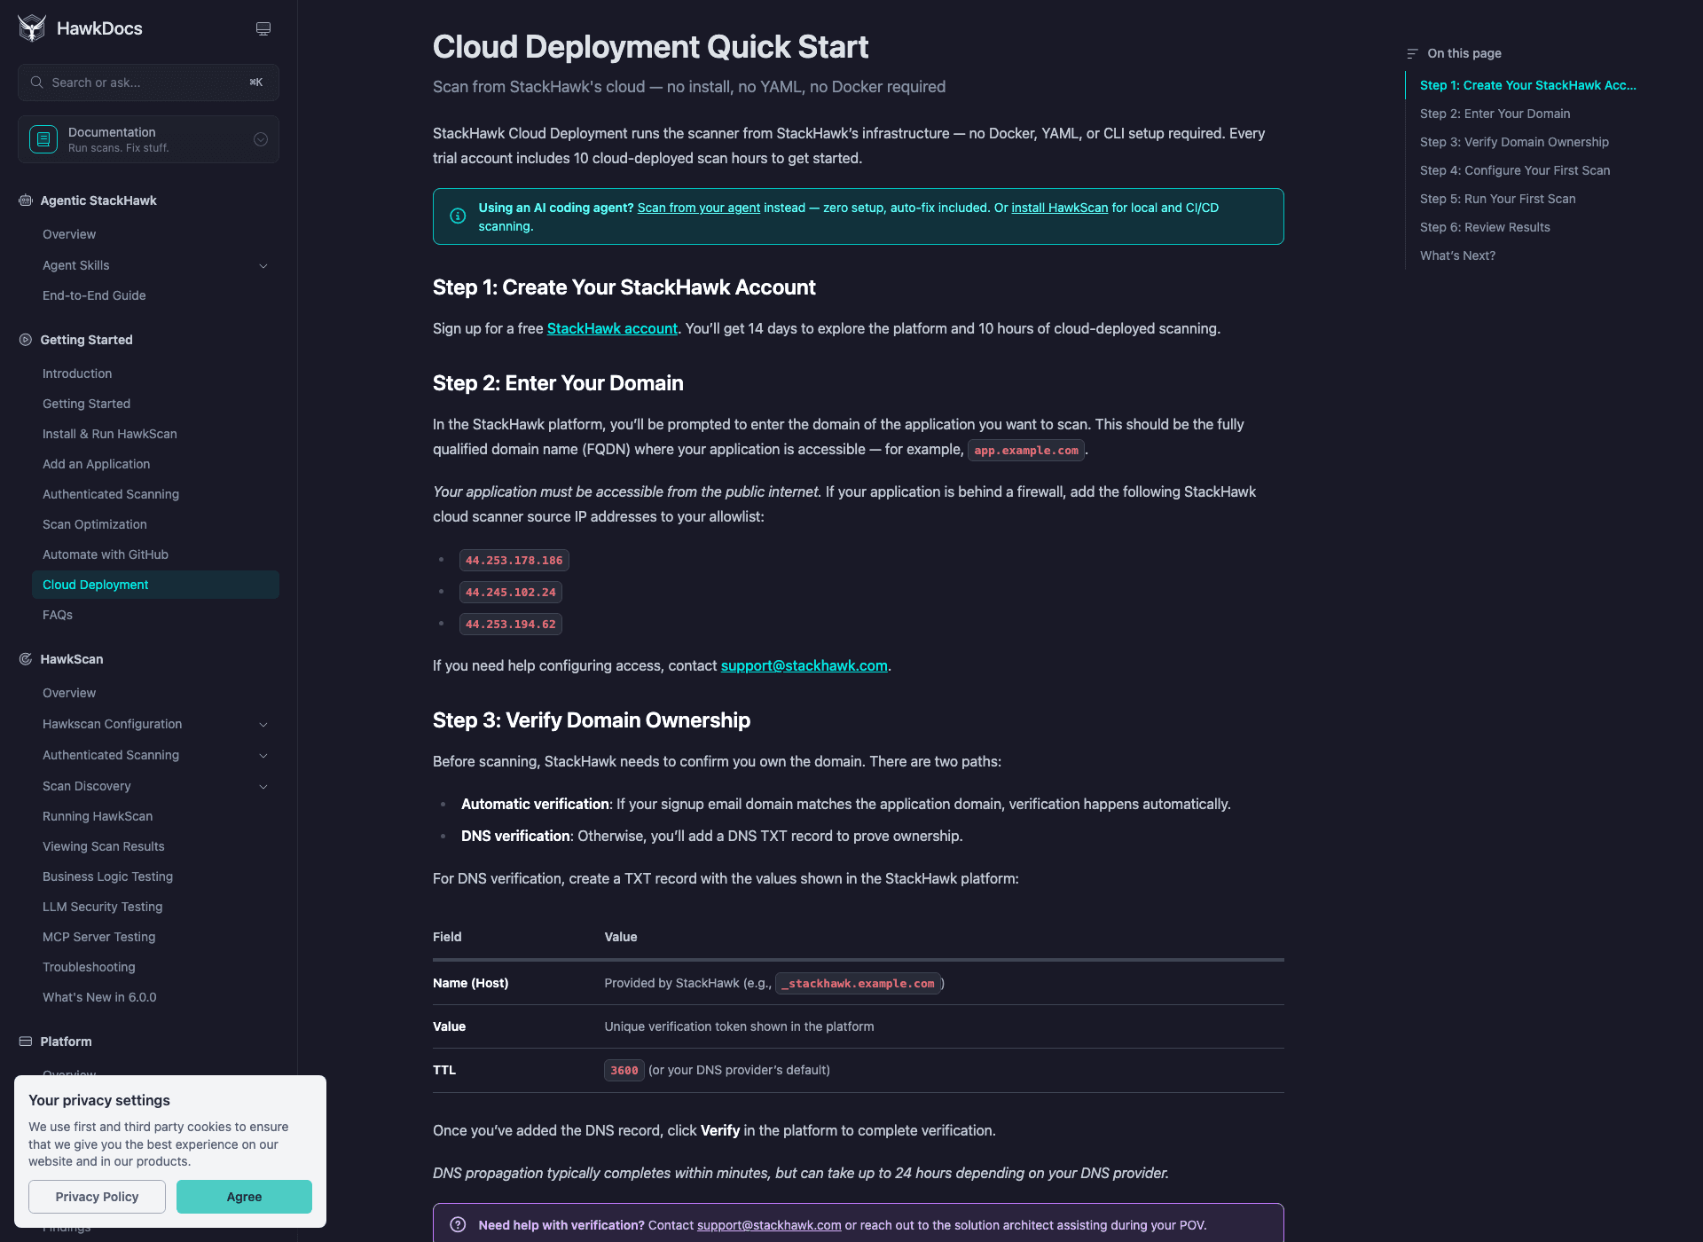Open the Troubleshooting page
This screenshot has width=1703, height=1242.
[89, 967]
